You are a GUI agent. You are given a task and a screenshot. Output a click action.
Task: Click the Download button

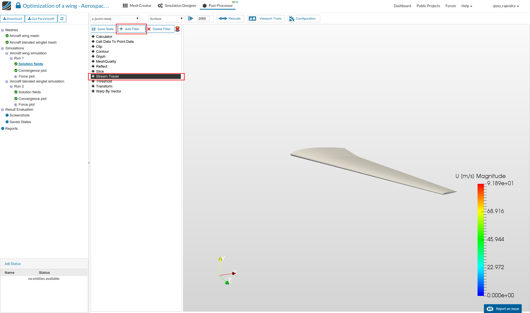(12, 19)
